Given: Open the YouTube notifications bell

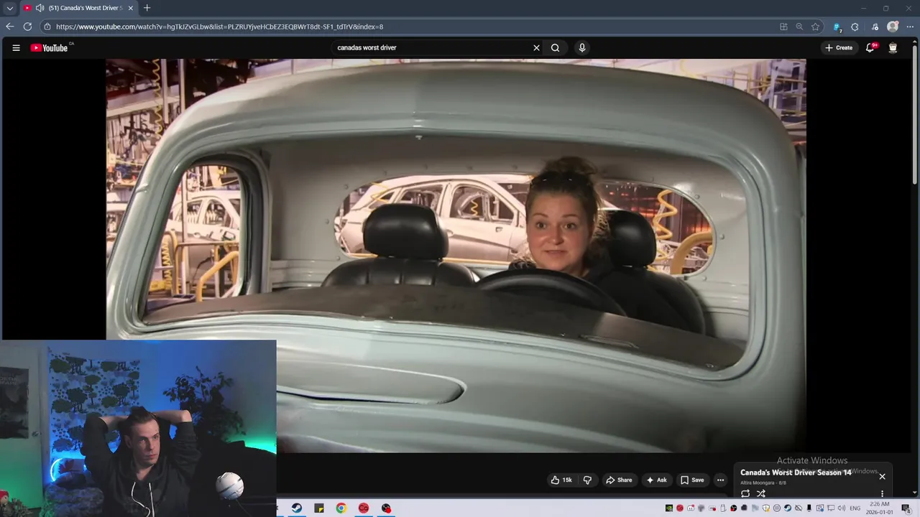Looking at the screenshot, I should tap(870, 48).
